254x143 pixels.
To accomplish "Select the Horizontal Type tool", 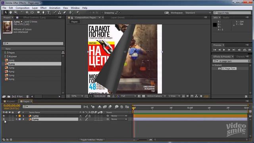I will [x=48, y=12].
